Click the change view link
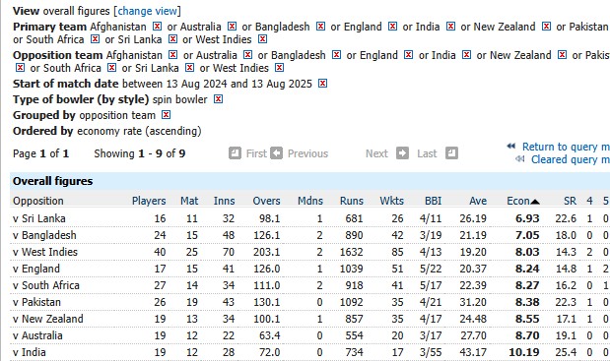The height and width of the screenshot is (361, 610). 148,11
